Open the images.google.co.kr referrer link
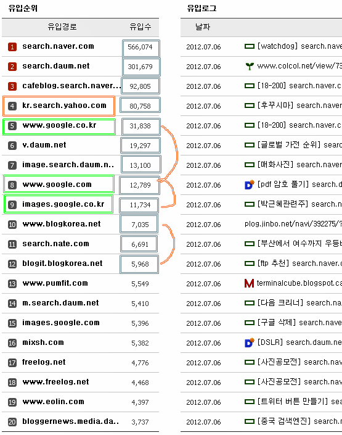 (x=63, y=204)
